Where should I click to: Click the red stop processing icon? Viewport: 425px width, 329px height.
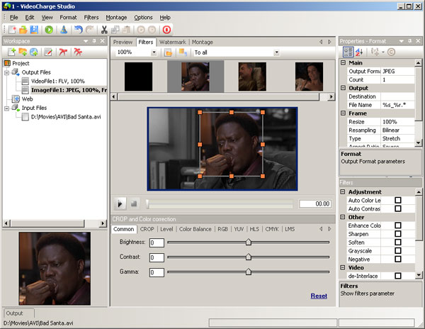(x=166, y=30)
